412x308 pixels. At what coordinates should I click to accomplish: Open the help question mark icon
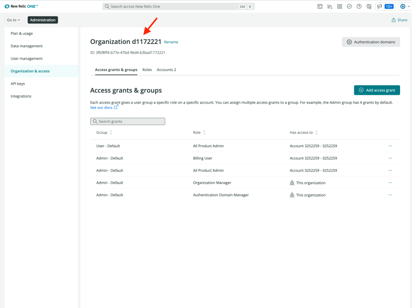(x=359, y=6)
